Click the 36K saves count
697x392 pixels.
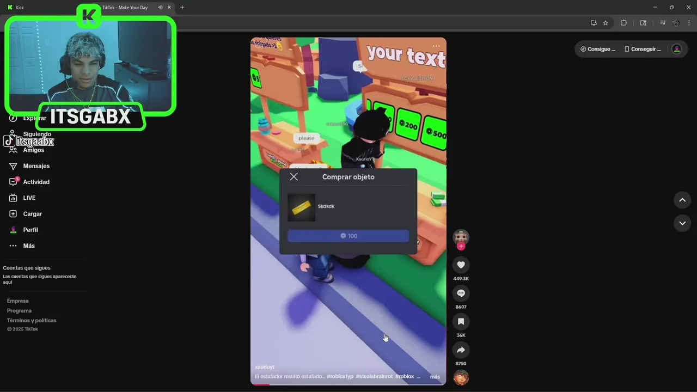click(461, 335)
